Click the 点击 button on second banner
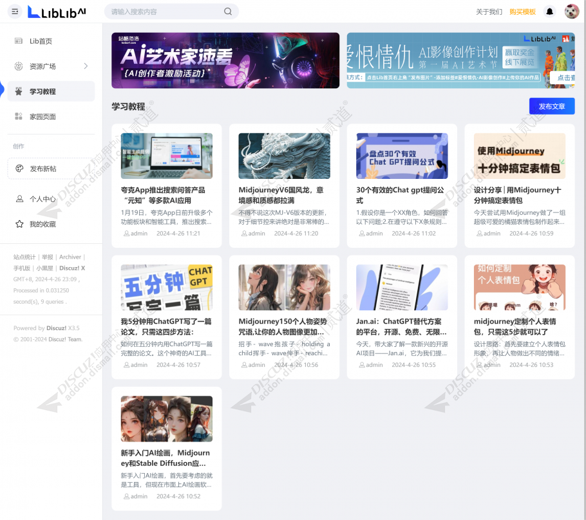Image resolution: width=586 pixels, height=520 pixels. pos(563,78)
